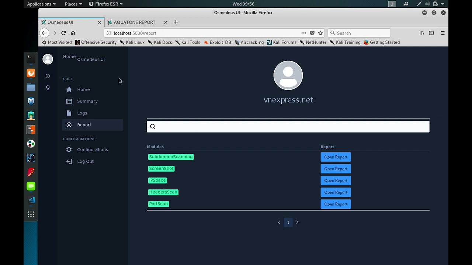Open the Applications menu
This screenshot has width=472, height=265.
coord(41,4)
